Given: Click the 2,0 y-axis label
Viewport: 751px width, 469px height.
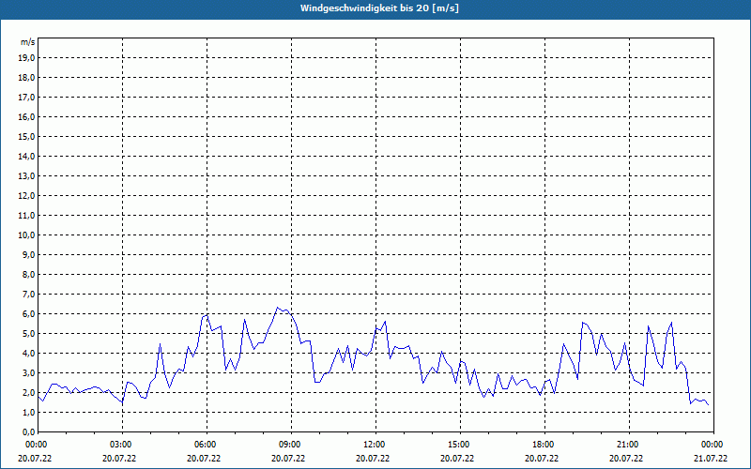Looking at the screenshot, I should tap(28, 392).
